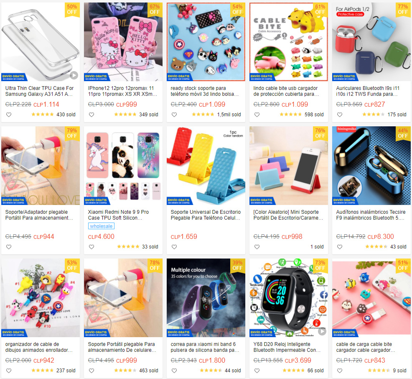Open the organizador de cable cartoon image
The height and width of the screenshot is (379, 412).
pos(41,298)
